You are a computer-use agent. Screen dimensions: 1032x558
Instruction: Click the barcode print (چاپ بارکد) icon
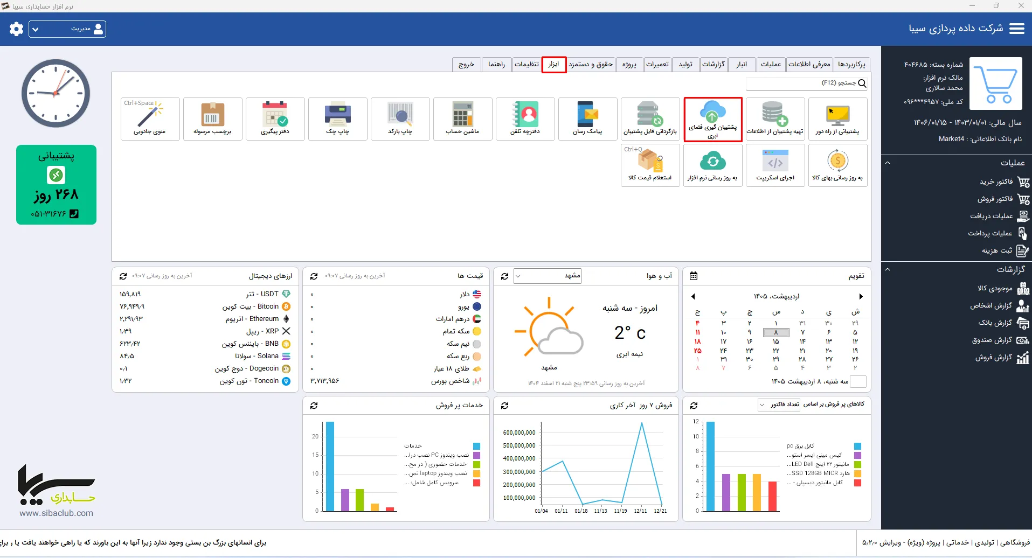pos(400,119)
